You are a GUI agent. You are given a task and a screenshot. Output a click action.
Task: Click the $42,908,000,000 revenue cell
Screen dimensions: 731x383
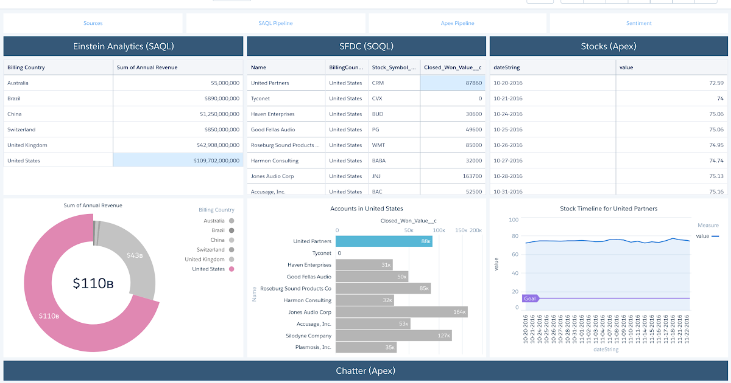[178, 145]
